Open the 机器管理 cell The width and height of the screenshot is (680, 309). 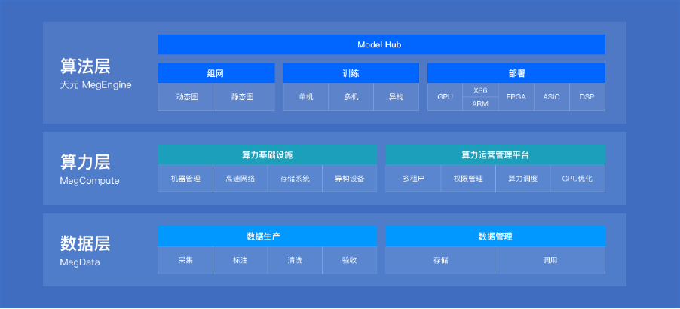click(185, 179)
